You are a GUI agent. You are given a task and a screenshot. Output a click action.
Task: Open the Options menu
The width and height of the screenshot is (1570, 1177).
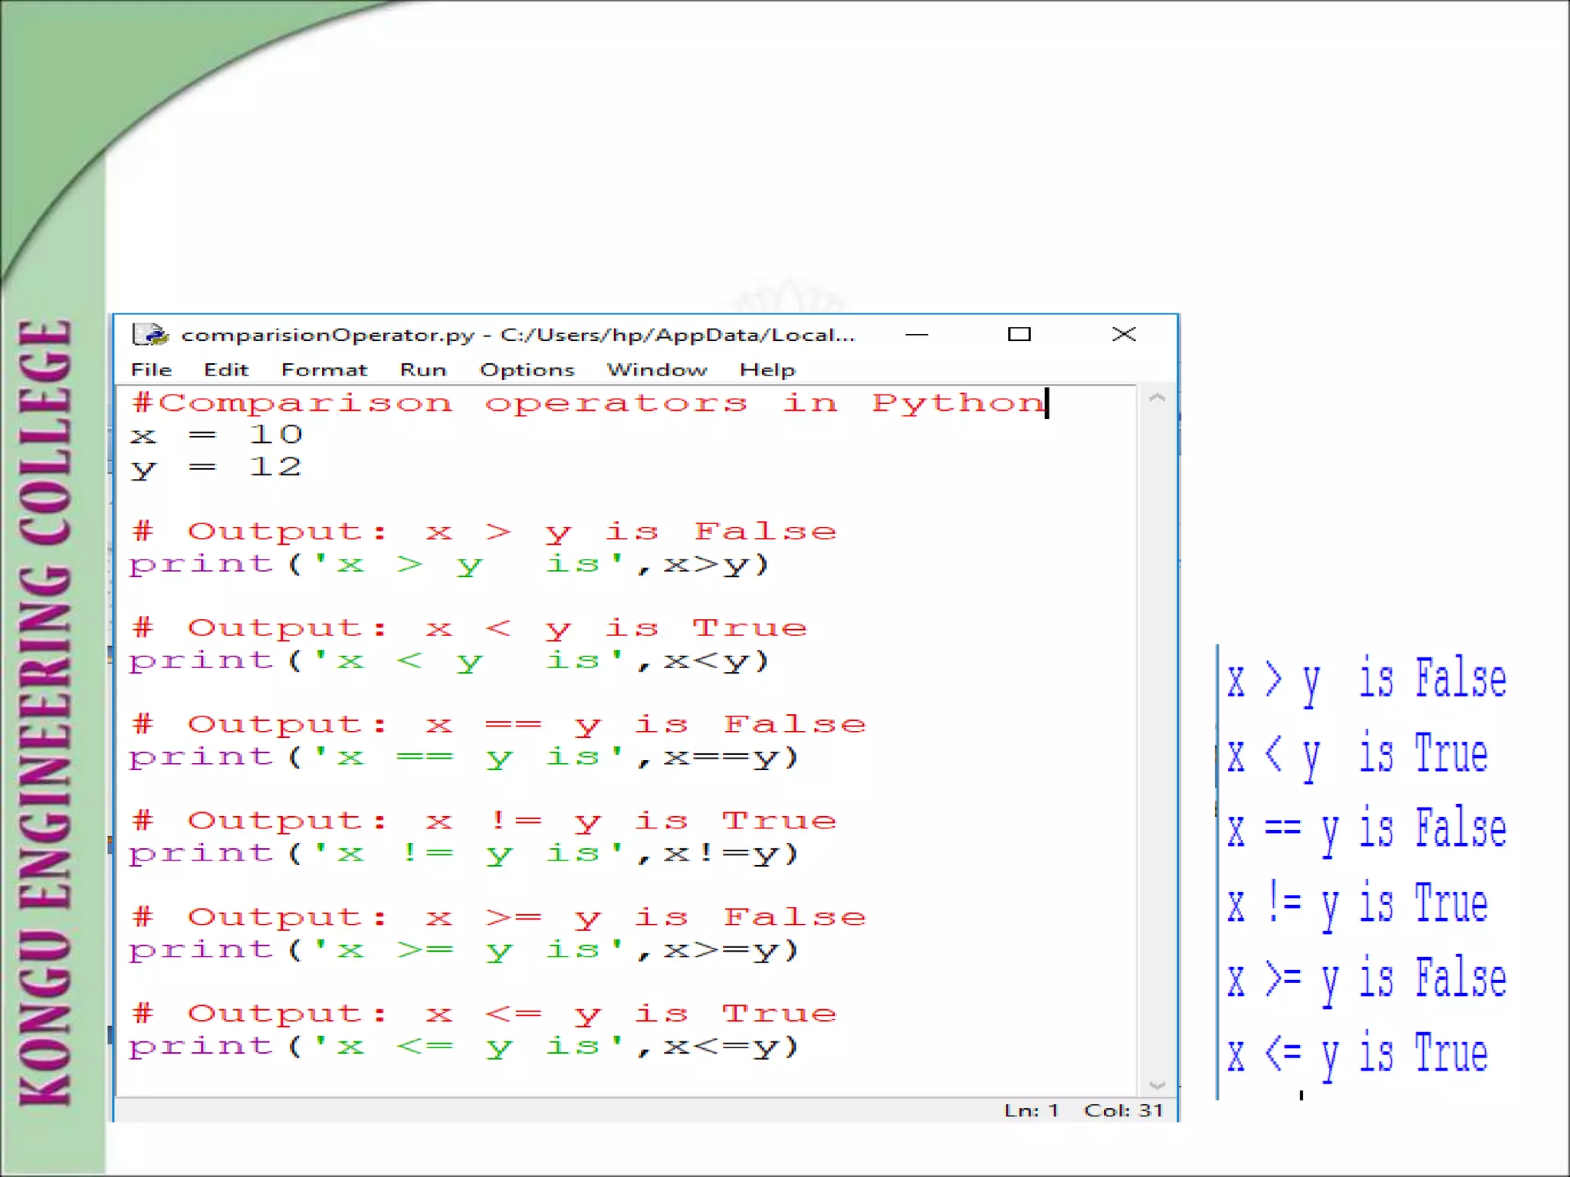(x=527, y=370)
